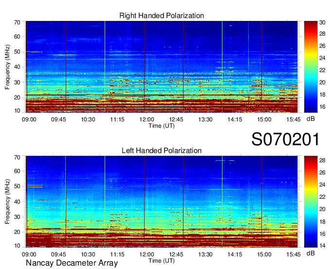Click the 15:00 time tick under Left Handed plot
Image resolution: width=331 pixels, height=269 pixels.
264,254
